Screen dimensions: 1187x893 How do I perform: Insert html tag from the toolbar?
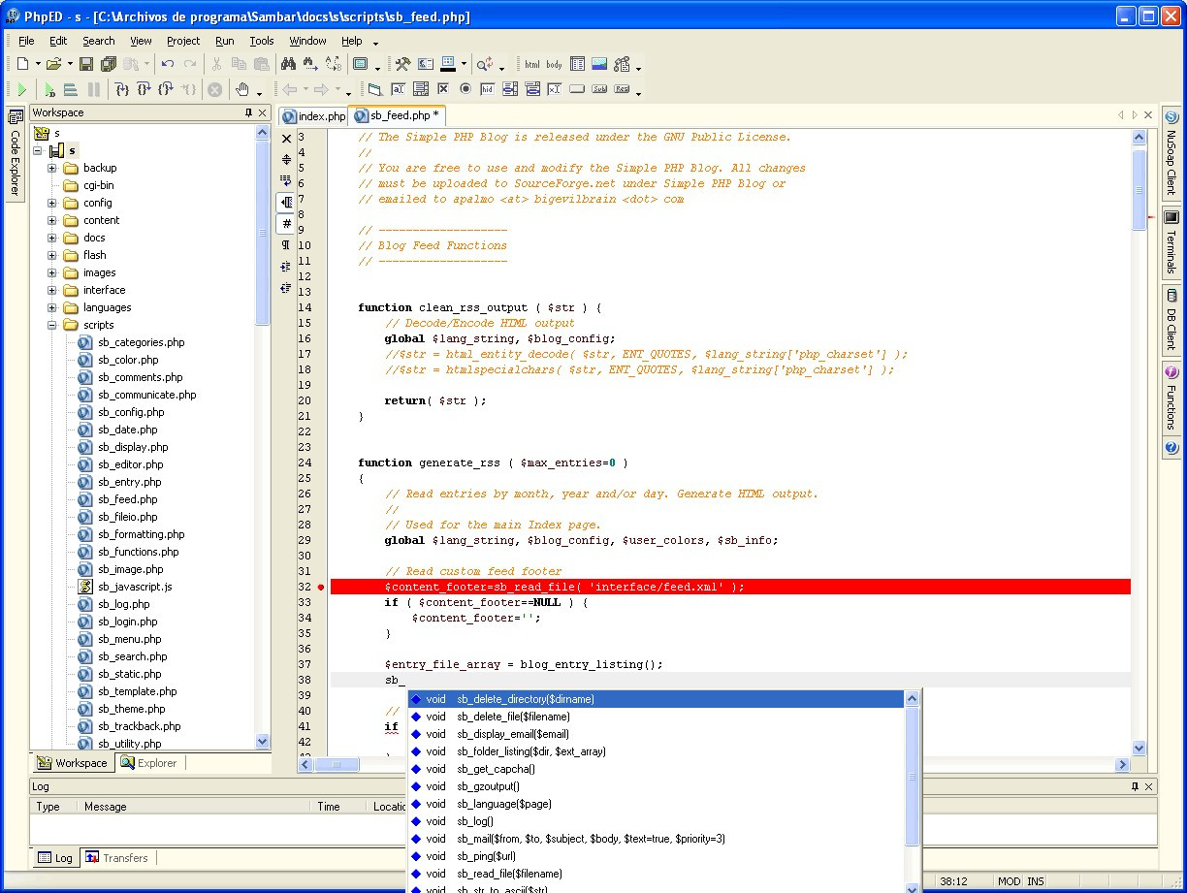(x=532, y=65)
